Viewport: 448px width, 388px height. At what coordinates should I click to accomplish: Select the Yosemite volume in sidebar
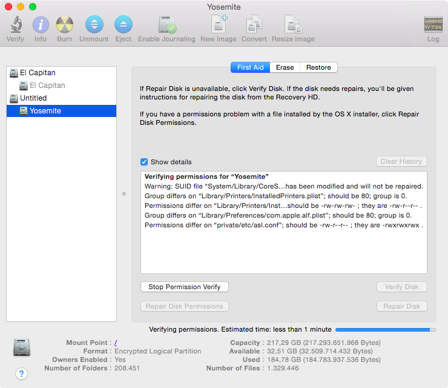45,111
